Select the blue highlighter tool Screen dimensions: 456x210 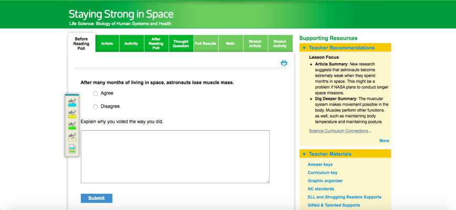pos(72,102)
